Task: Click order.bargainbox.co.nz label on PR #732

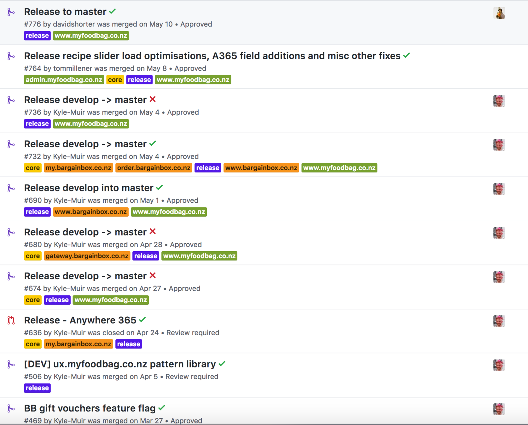Action: [154, 168]
